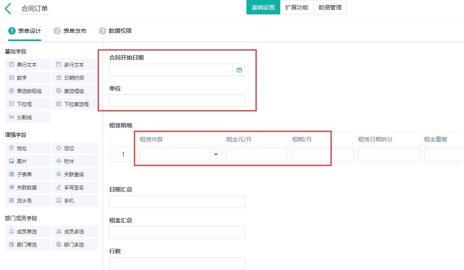The height and width of the screenshot is (270, 464).
Task: Add a 定位 field
Action: (75, 148)
